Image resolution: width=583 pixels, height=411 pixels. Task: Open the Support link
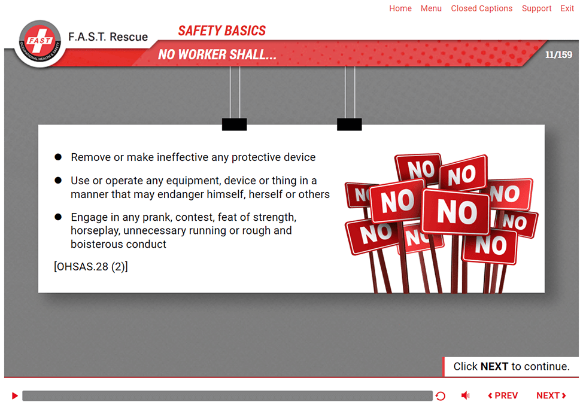coord(536,8)
